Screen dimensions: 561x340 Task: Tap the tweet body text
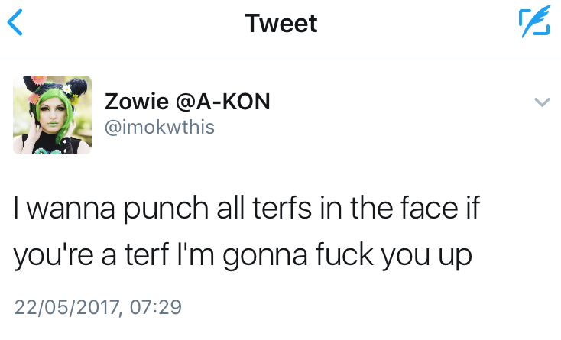(245, 232)
